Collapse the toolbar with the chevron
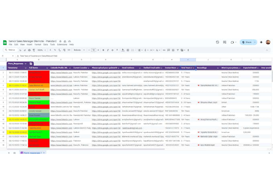The height and width of the screenshot is (184, 273). click(267, 50)
